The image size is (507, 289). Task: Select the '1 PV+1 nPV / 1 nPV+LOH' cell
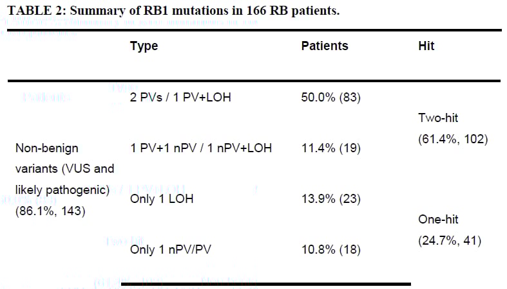201,148
